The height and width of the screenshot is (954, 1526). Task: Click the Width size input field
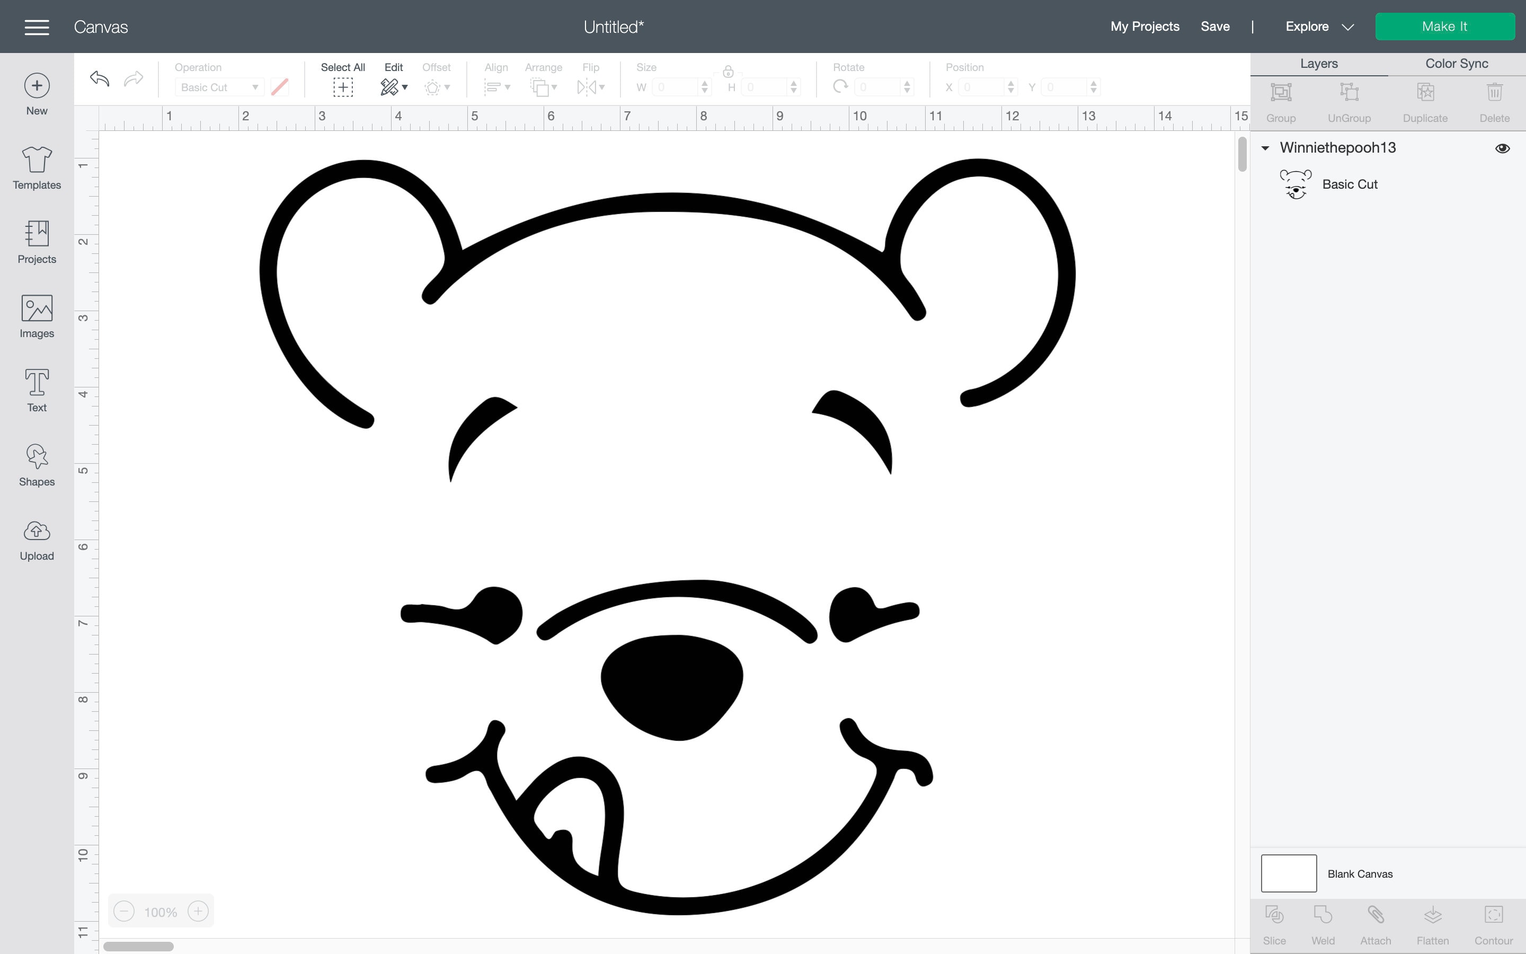point(676,87)
